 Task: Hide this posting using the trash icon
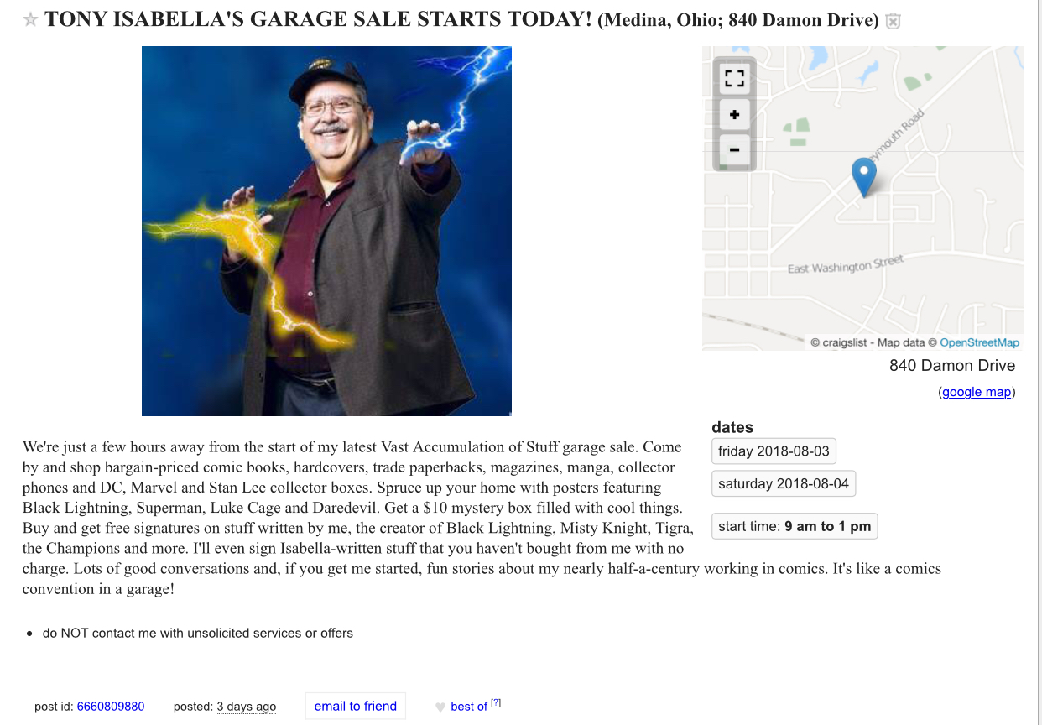894,22
